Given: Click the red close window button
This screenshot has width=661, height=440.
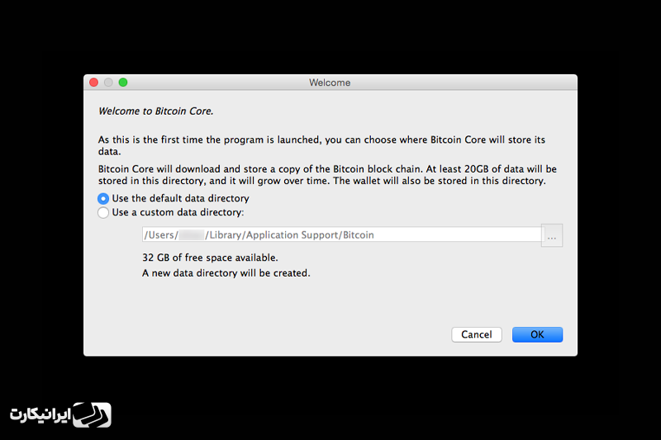Looking at the screenshot, I should [94, 83].
